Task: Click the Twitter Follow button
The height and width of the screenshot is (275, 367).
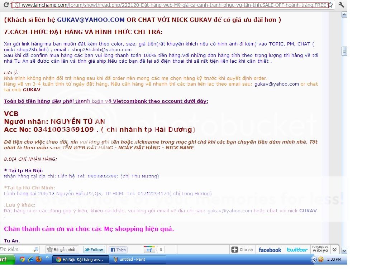Action: 94,250
